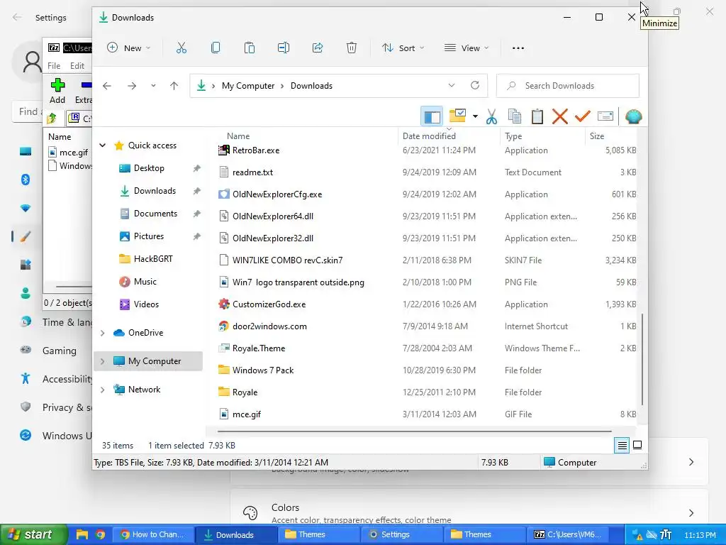Click the classic toolbar clipboard Paste icon
This screenshot has height=545, width=726.
pos(537,116)
